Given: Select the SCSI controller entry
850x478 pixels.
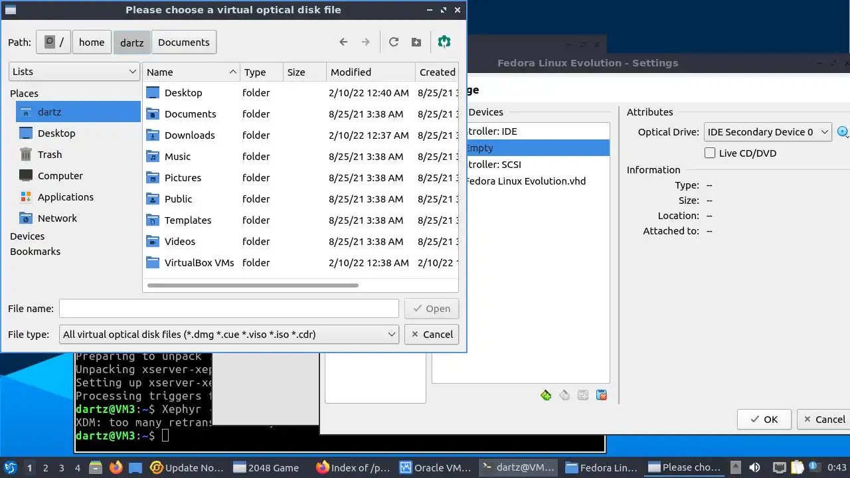Looking at the screenshot, I should click(537, 164).
